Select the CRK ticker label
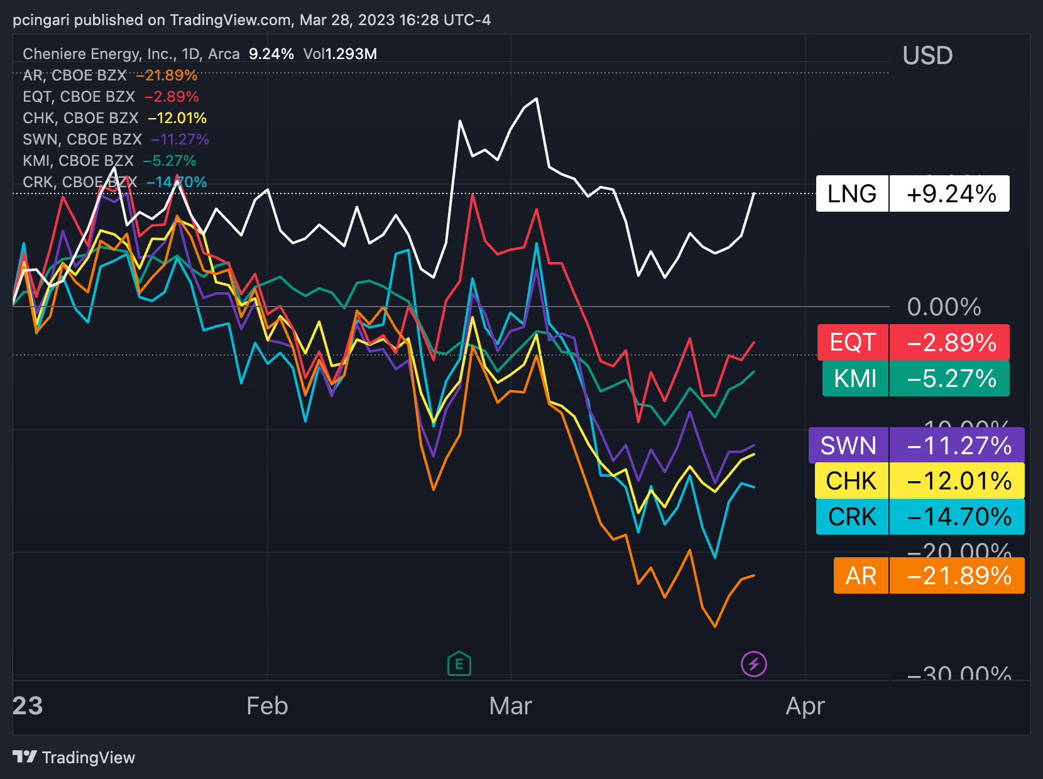Viewport: 1043px width, 779px height. [852, 516]
